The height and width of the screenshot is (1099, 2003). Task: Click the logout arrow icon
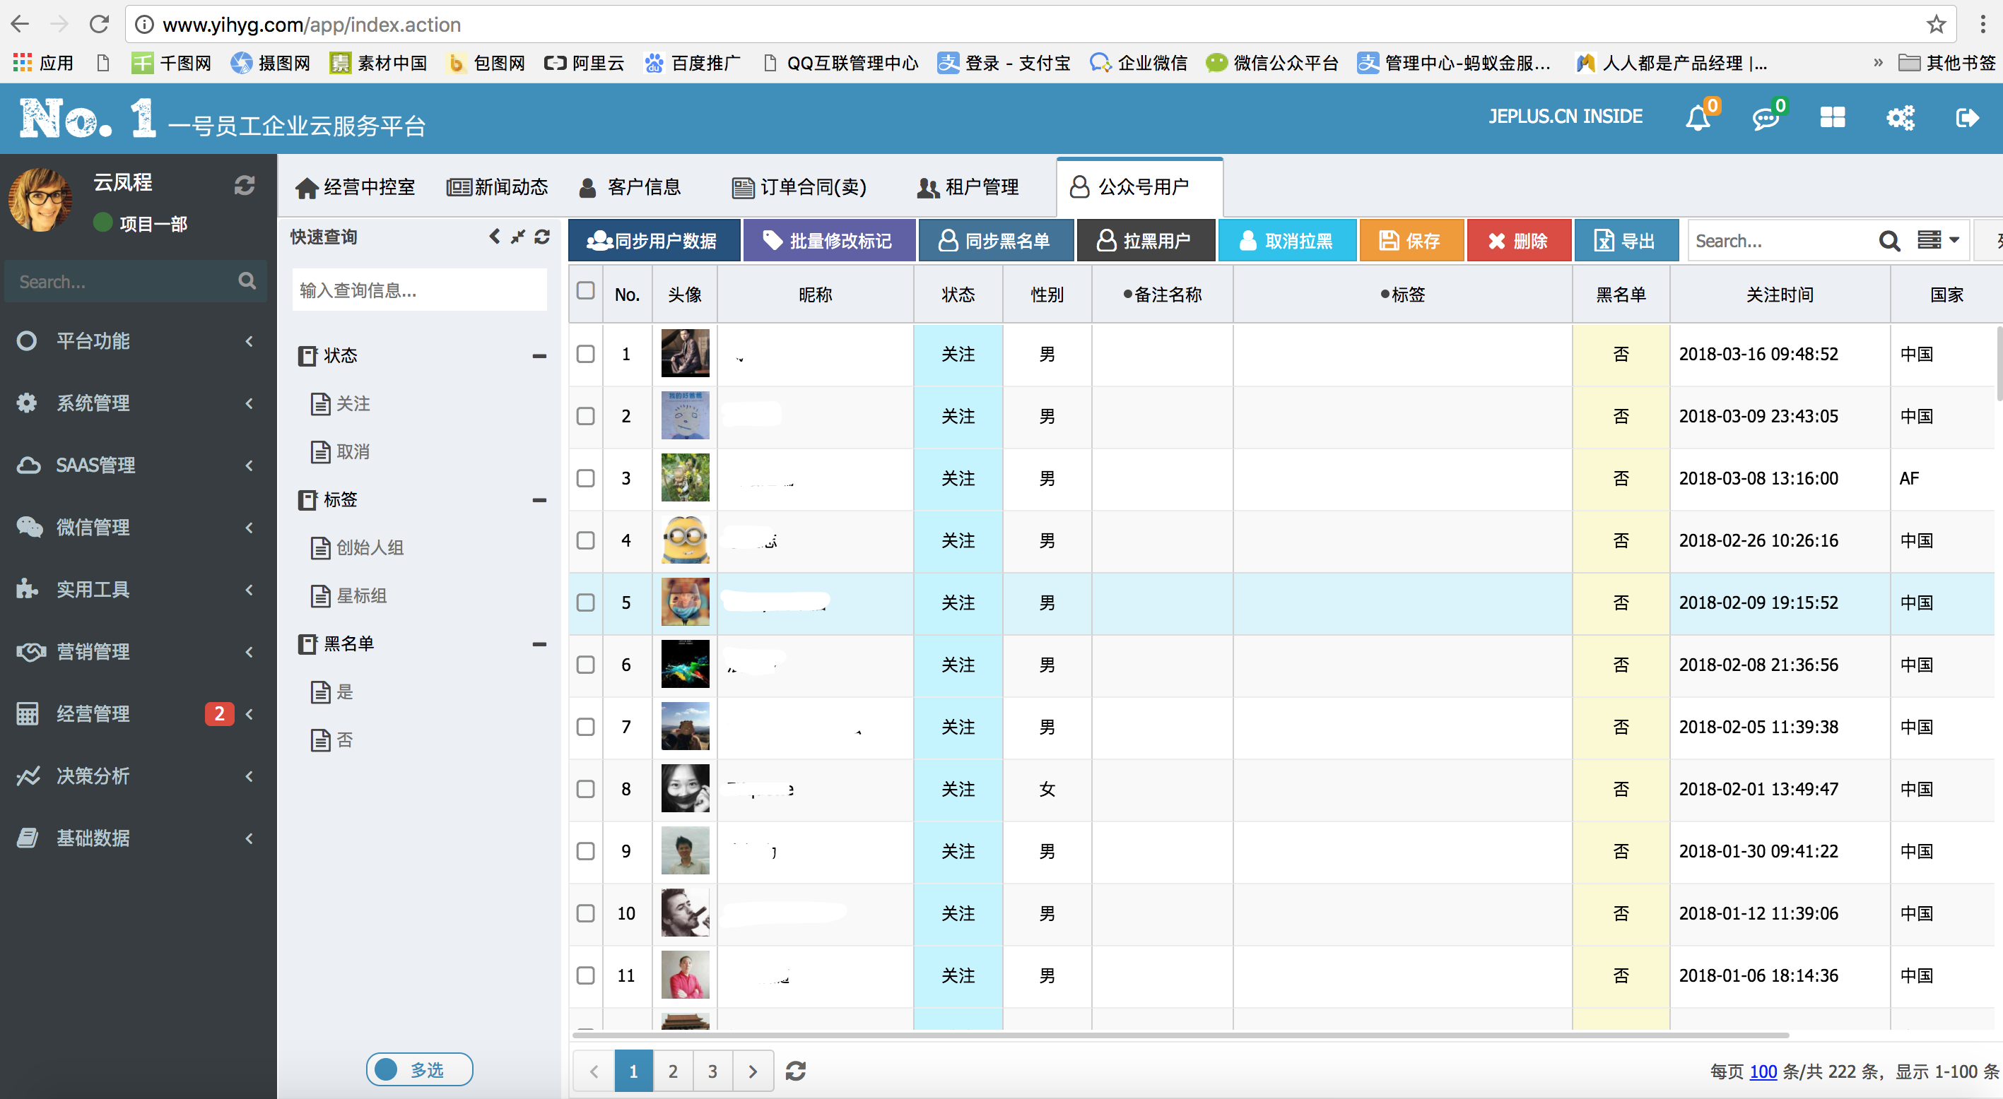[x=1966, y=118]
